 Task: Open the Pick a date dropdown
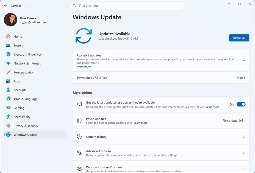pyautogui.click(x=232, y=121)
